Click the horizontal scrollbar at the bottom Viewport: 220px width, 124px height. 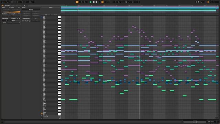[93, 122]
